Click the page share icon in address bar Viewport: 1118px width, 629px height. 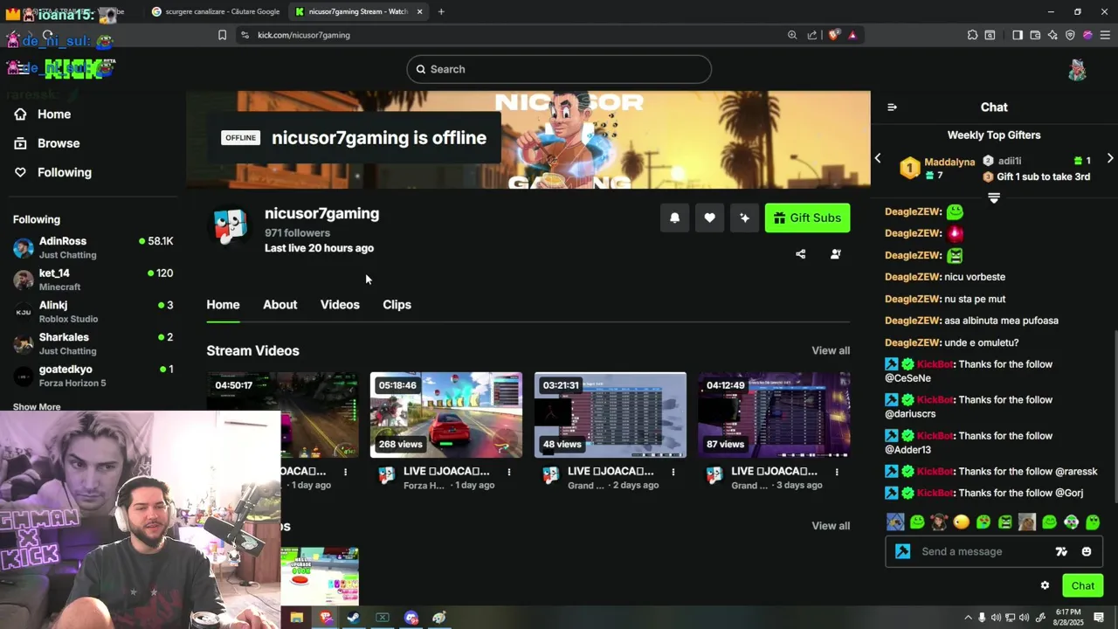[812, 35]
